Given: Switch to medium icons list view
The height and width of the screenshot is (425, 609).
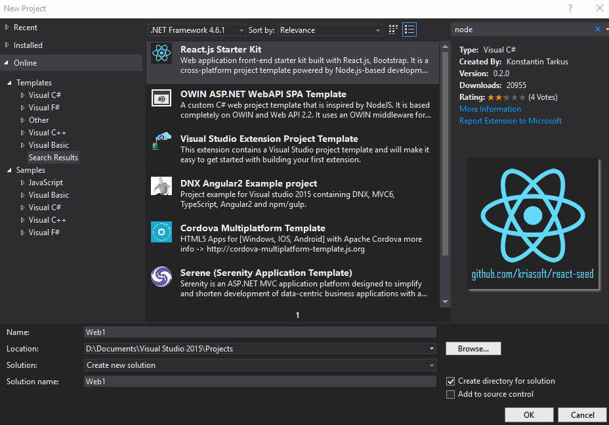Looking at the screenshot, I should [x=409, y=30].
